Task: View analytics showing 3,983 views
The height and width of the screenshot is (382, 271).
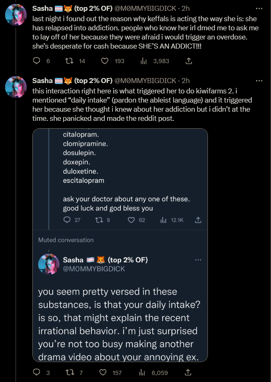Action: tap(144, 61)
